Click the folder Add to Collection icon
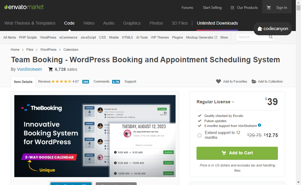Screen dimensions: 301x185 pyautogui.click(x=254, y=81)
